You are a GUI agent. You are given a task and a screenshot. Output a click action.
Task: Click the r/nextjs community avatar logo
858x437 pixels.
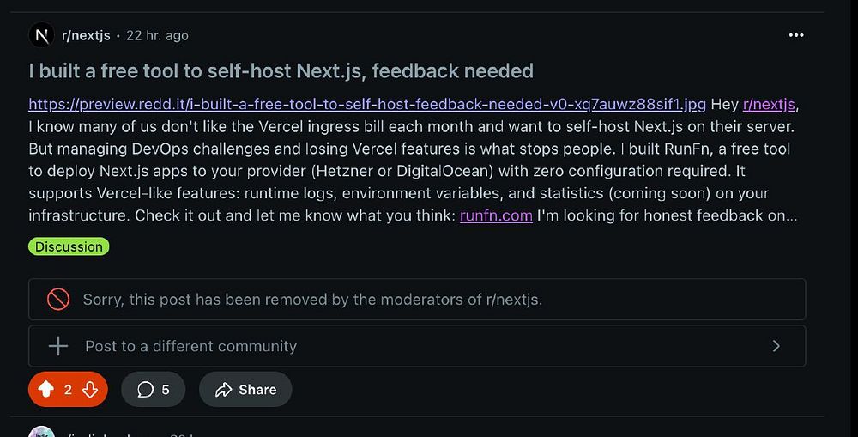[41, 35]
